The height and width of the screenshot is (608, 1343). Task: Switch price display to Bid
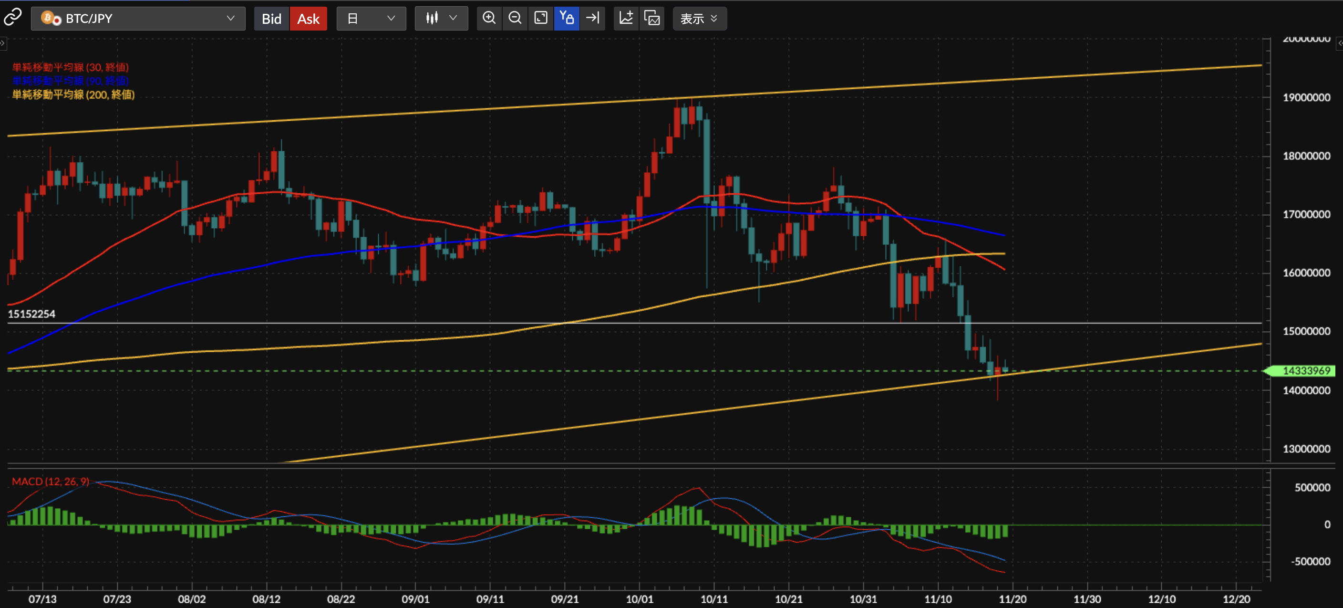point(271,19)
